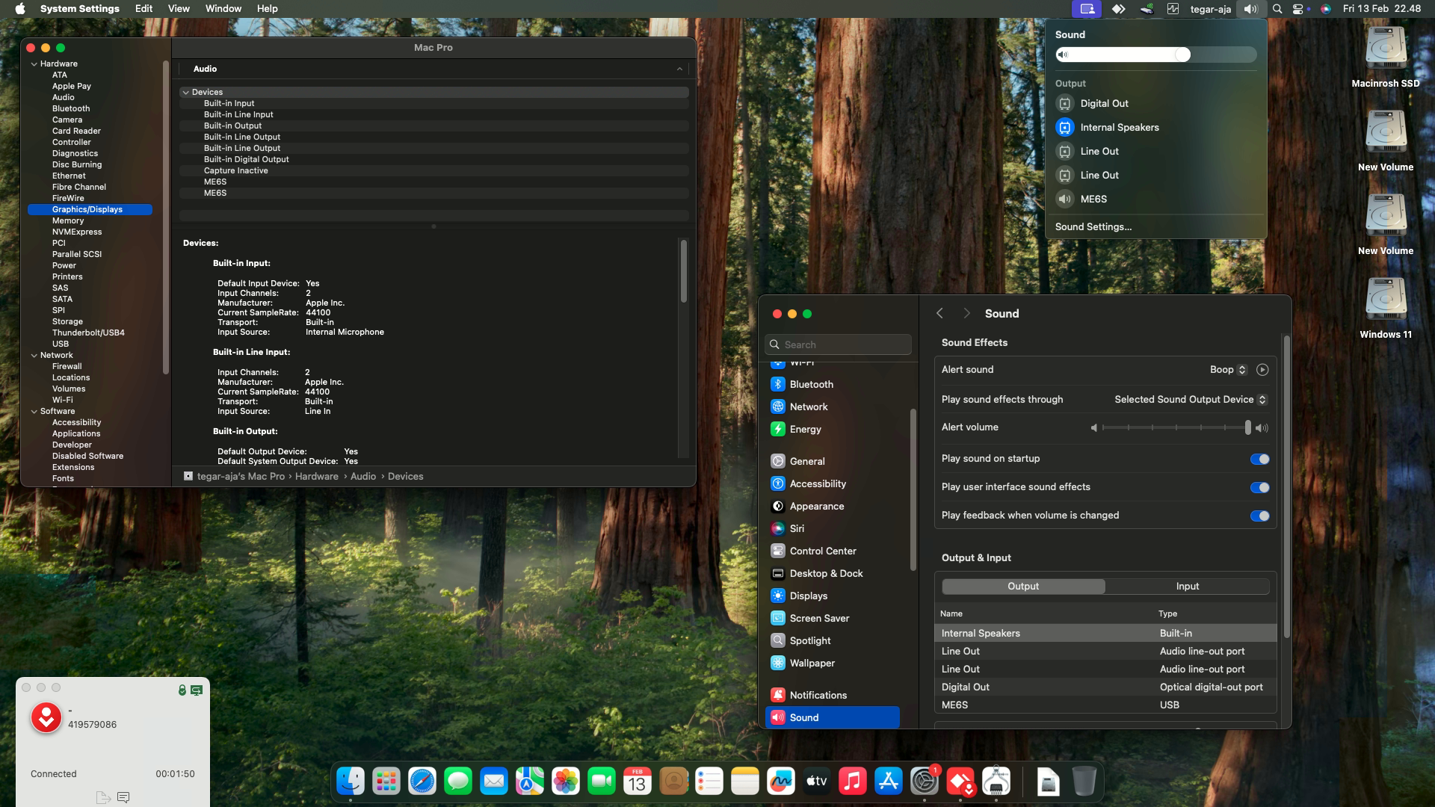
Task: Open the Edit menu
Action: coord(143,9)
